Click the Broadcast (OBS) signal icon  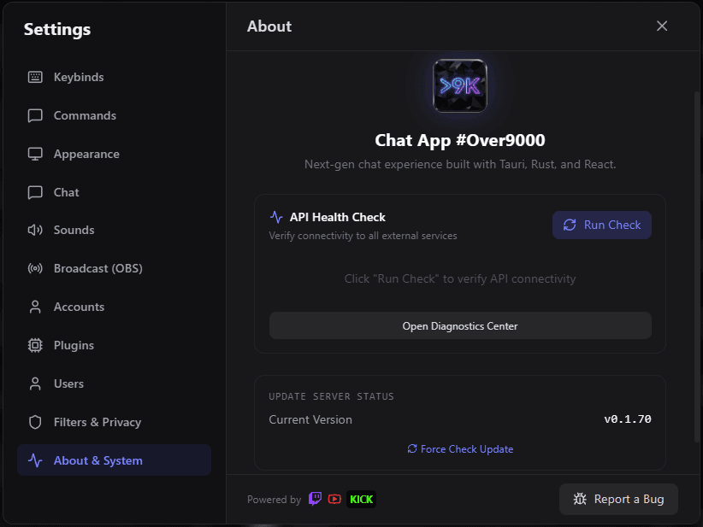pyautogui.click(x=35, y=268)
